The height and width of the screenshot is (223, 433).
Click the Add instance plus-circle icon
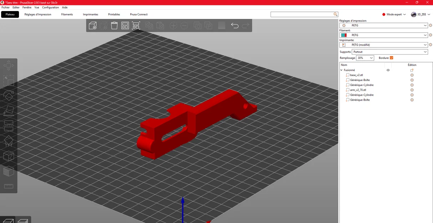click(173, 25)
